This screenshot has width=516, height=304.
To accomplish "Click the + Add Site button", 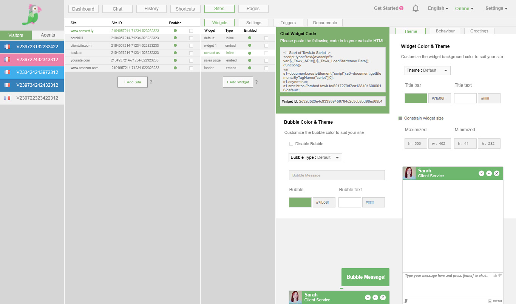I will (132, 82).
